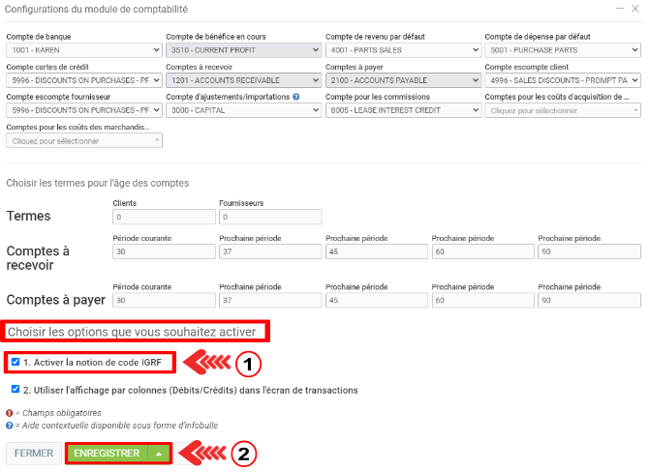Click the blue contextual-help legend icon
This screenshot has width=649, height=472.
pos(10,425)
